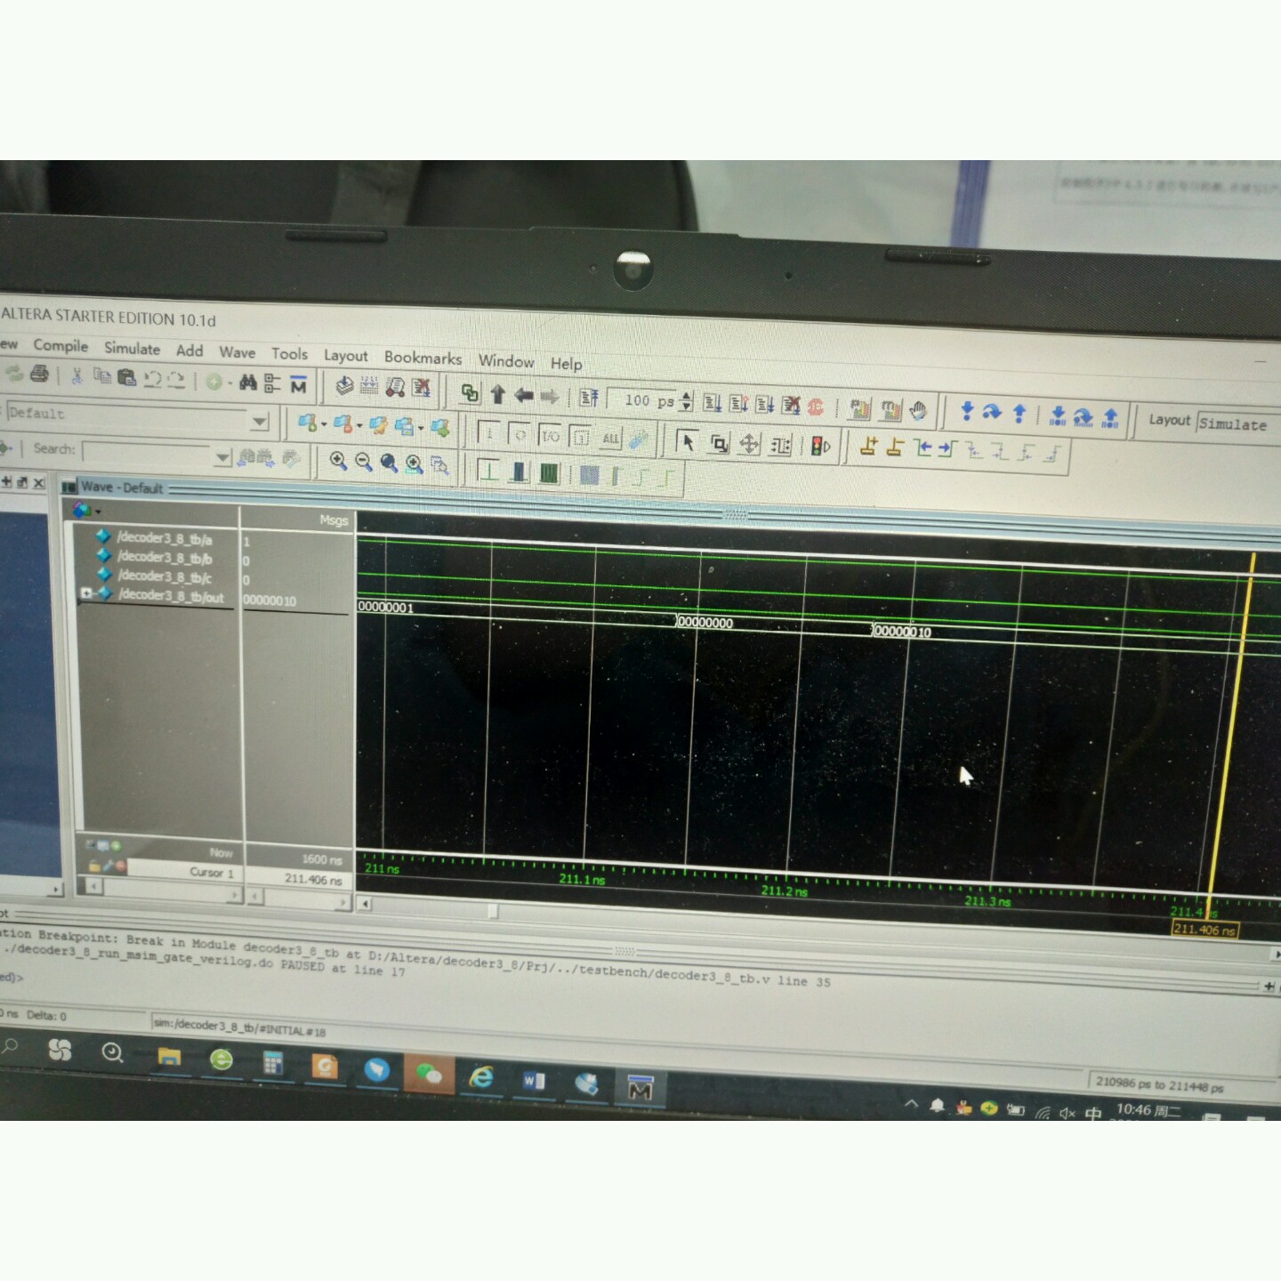The image size is (1281, 1281).
Task: Click the printer icon in toolbar
Action: [39, 374]
